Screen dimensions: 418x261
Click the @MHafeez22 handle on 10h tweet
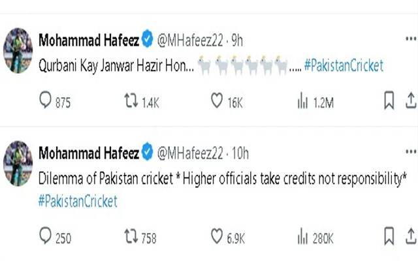(x=190, y=153)
